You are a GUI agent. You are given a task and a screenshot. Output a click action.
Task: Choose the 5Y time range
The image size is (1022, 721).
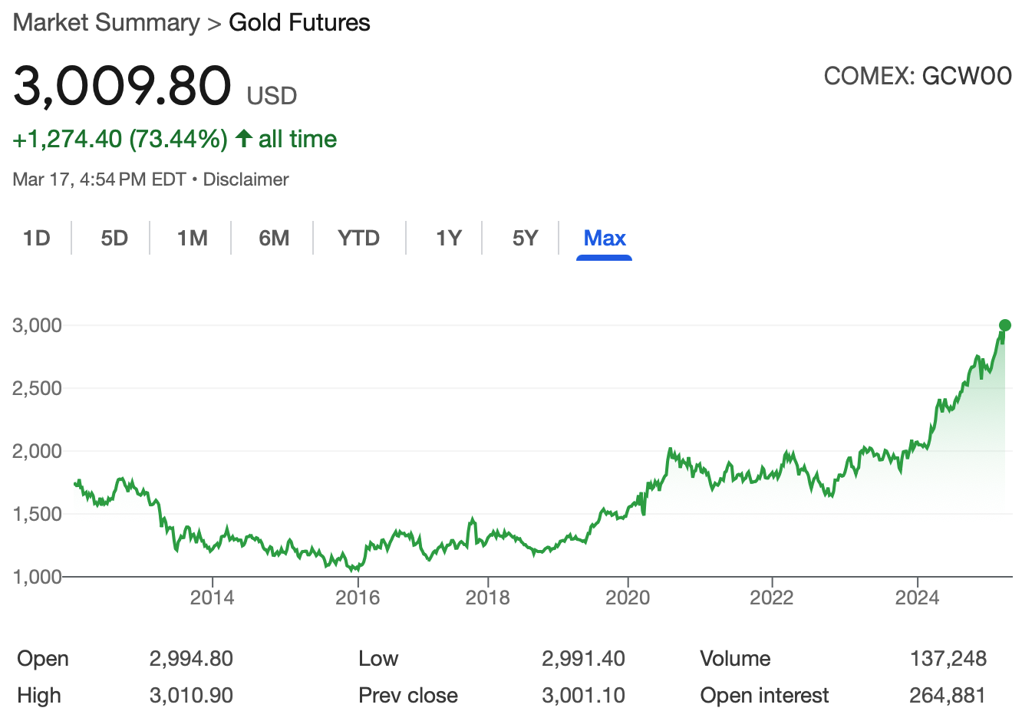click(525, 239)
